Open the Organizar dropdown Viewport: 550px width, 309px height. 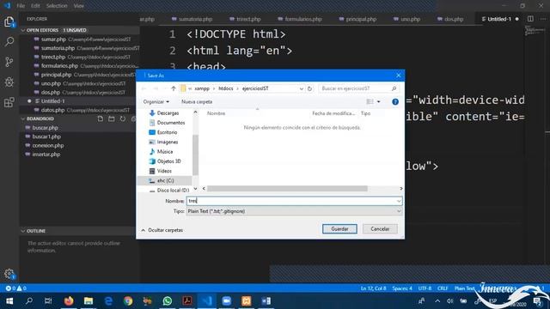[x=156, y=101]
